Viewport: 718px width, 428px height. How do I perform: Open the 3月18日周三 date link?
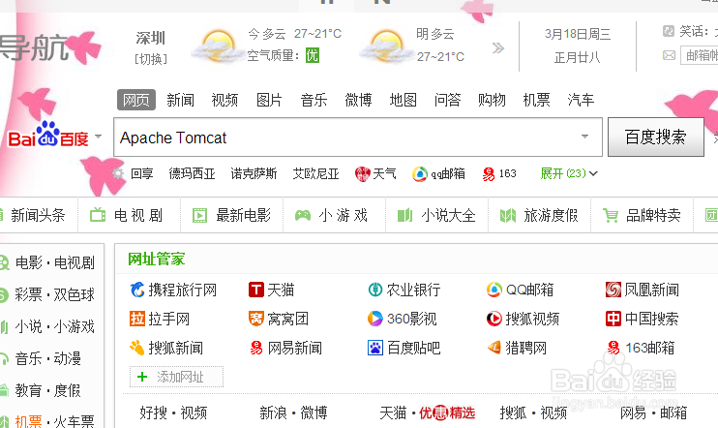click(x=578, y=34)
